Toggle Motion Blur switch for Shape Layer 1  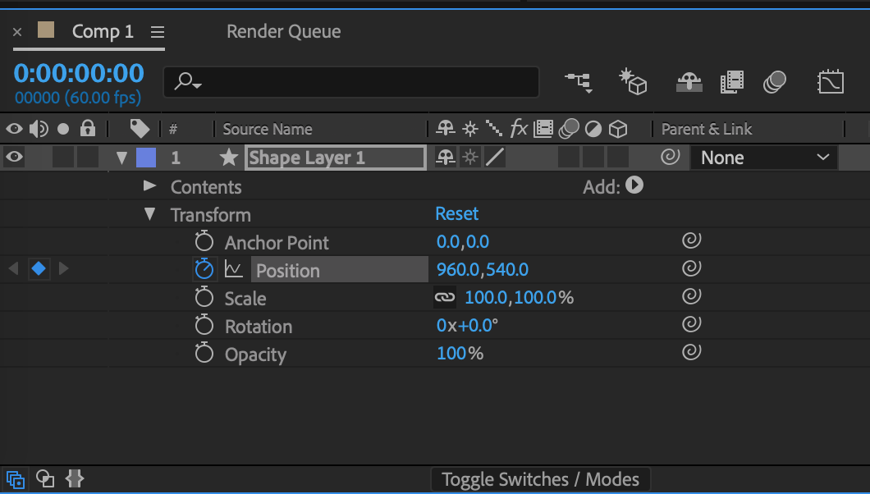tap(569, 158)
